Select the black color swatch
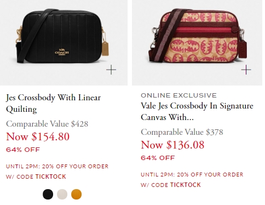 48,194
